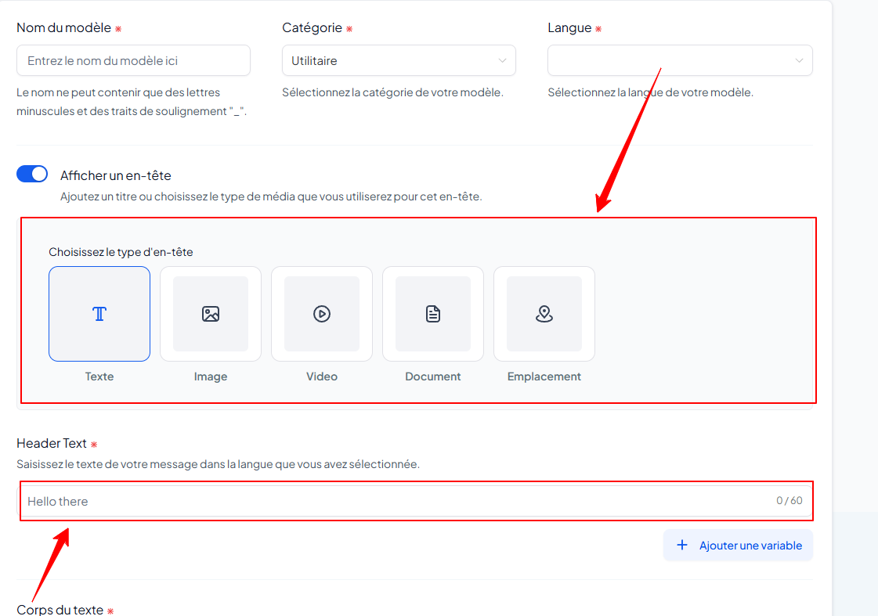Click the Document label under the header types
The width and height of the screenshot is (878, 616).
(x=433, y=376)
